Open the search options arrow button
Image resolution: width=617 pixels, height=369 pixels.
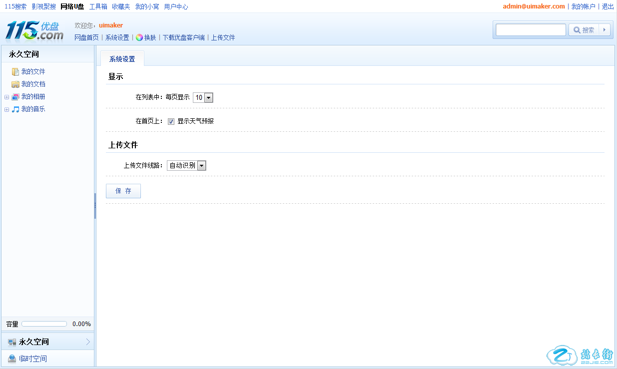click(x=605, y=30)
